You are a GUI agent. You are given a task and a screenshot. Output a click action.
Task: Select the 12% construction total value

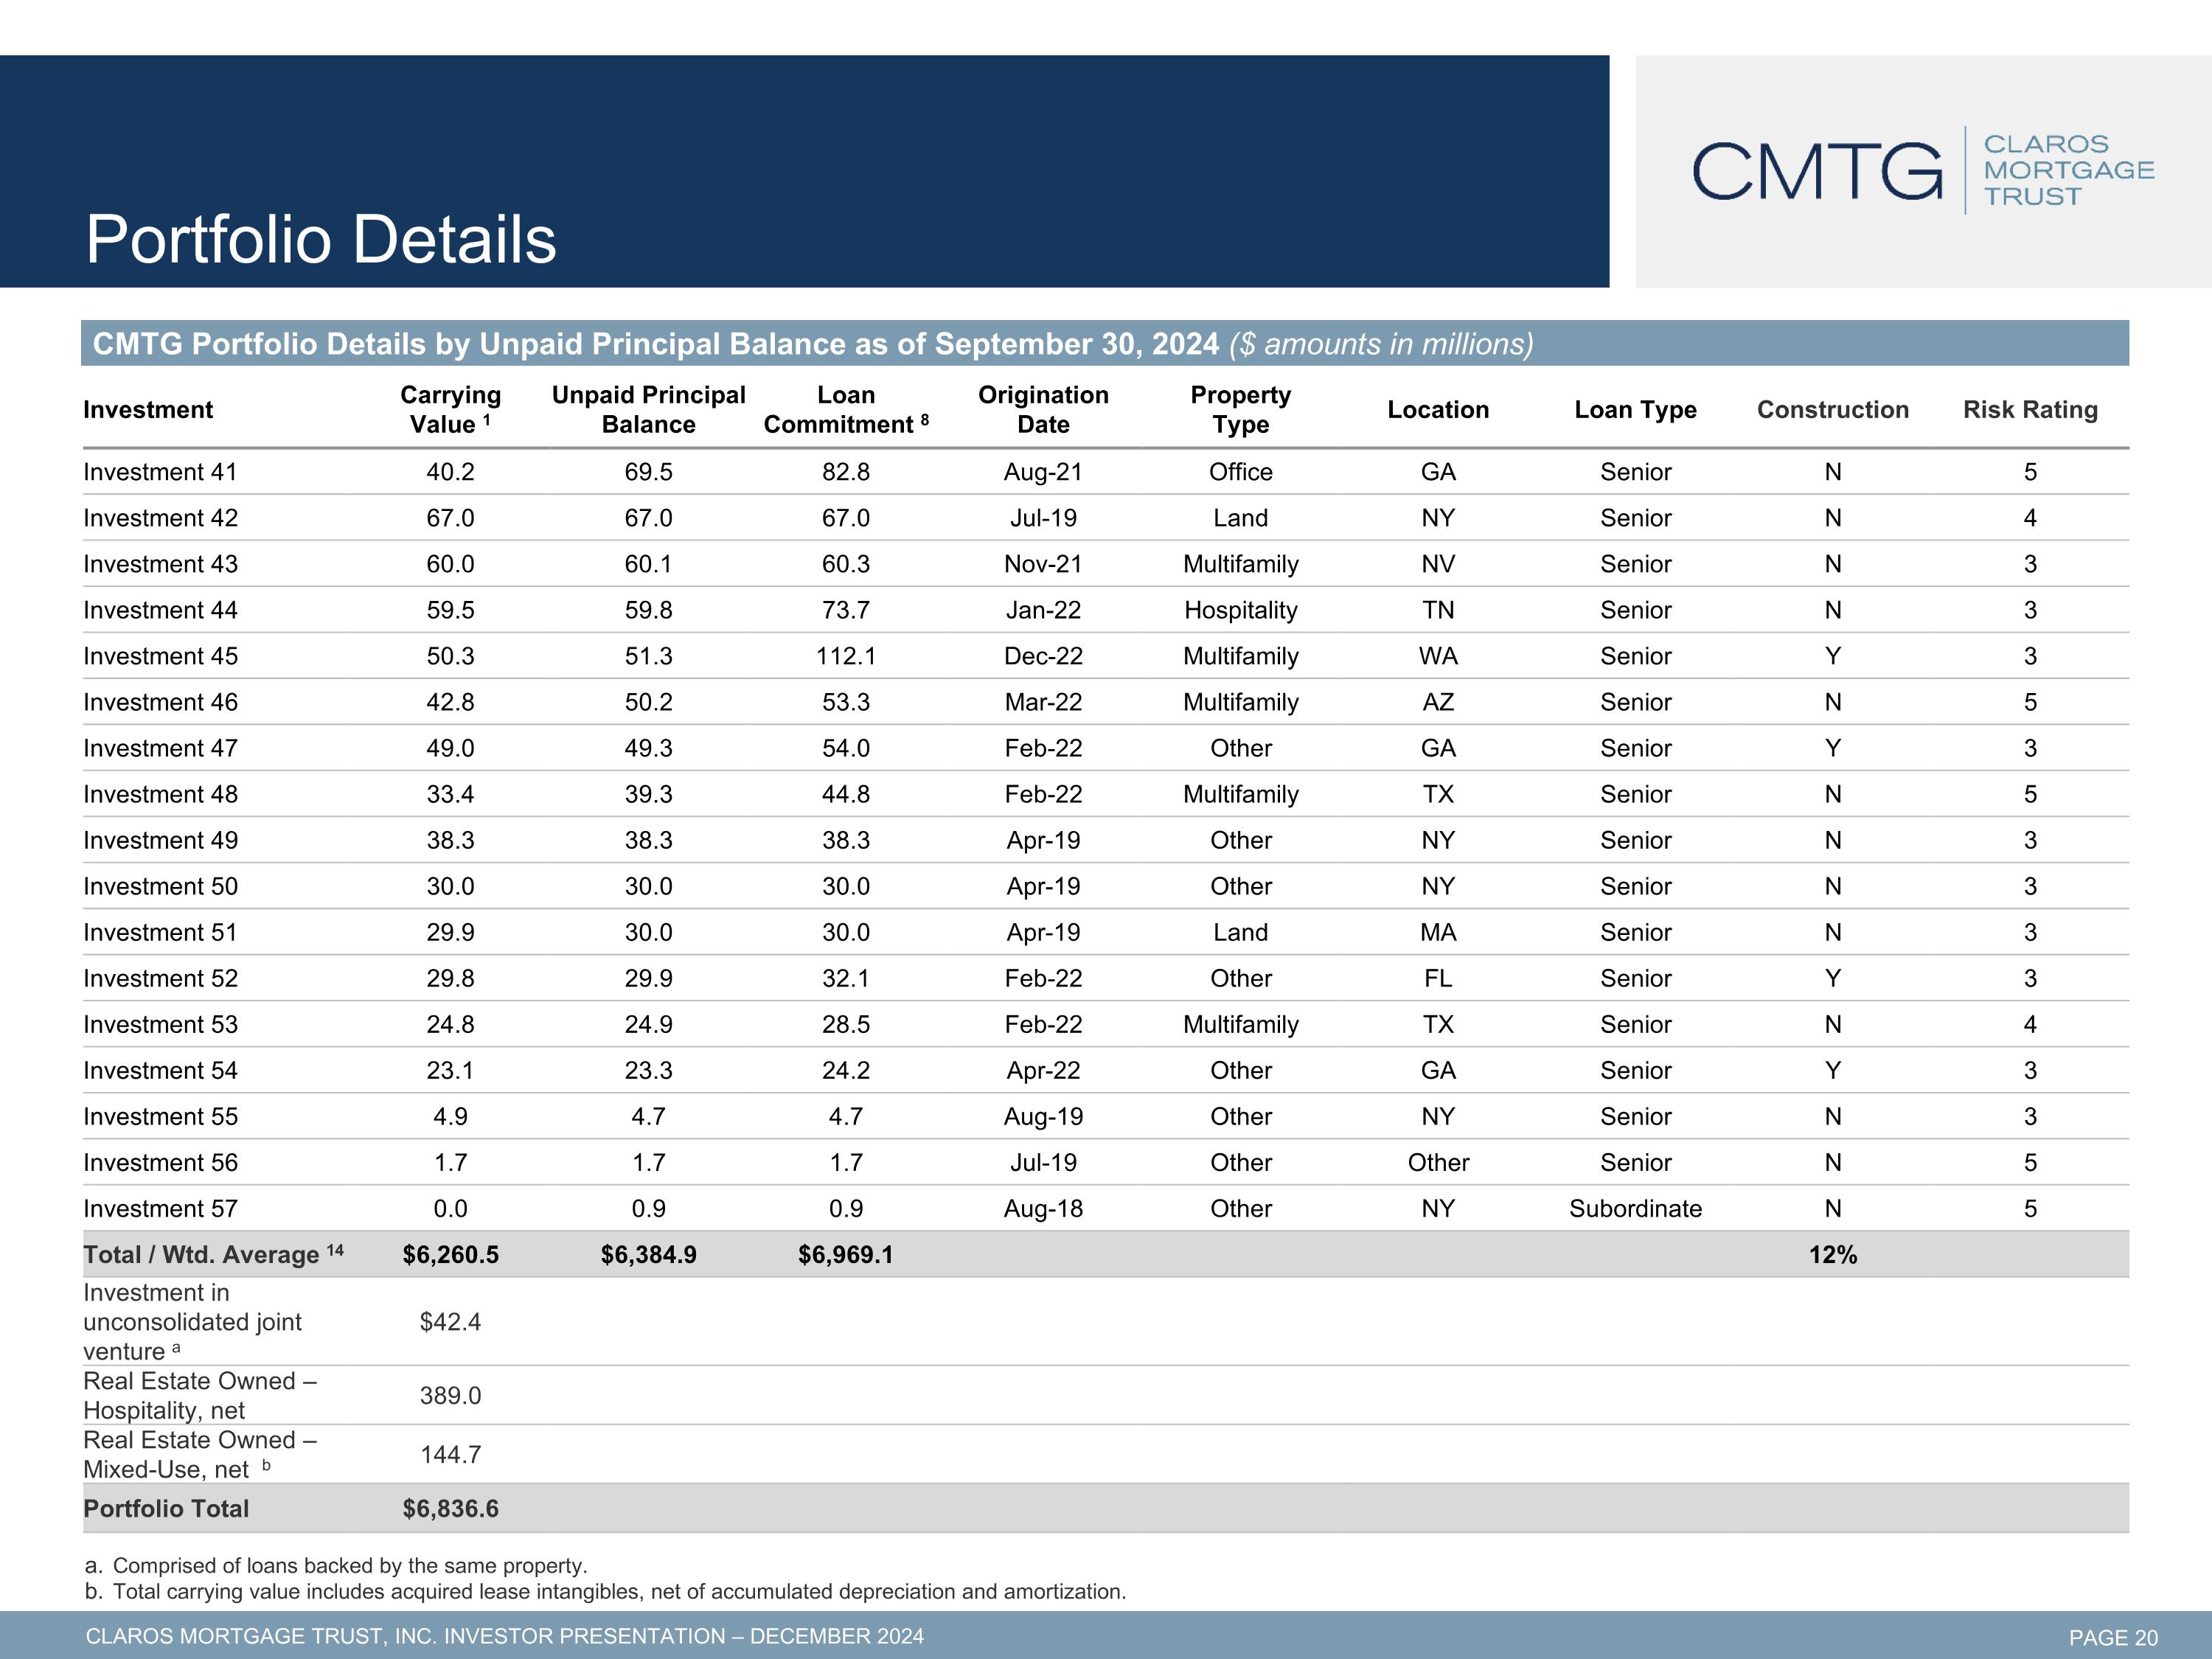(x=1832, y=1254)
